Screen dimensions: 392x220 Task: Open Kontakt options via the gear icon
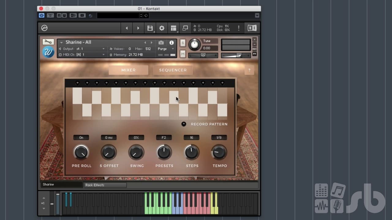coord(162,28)
